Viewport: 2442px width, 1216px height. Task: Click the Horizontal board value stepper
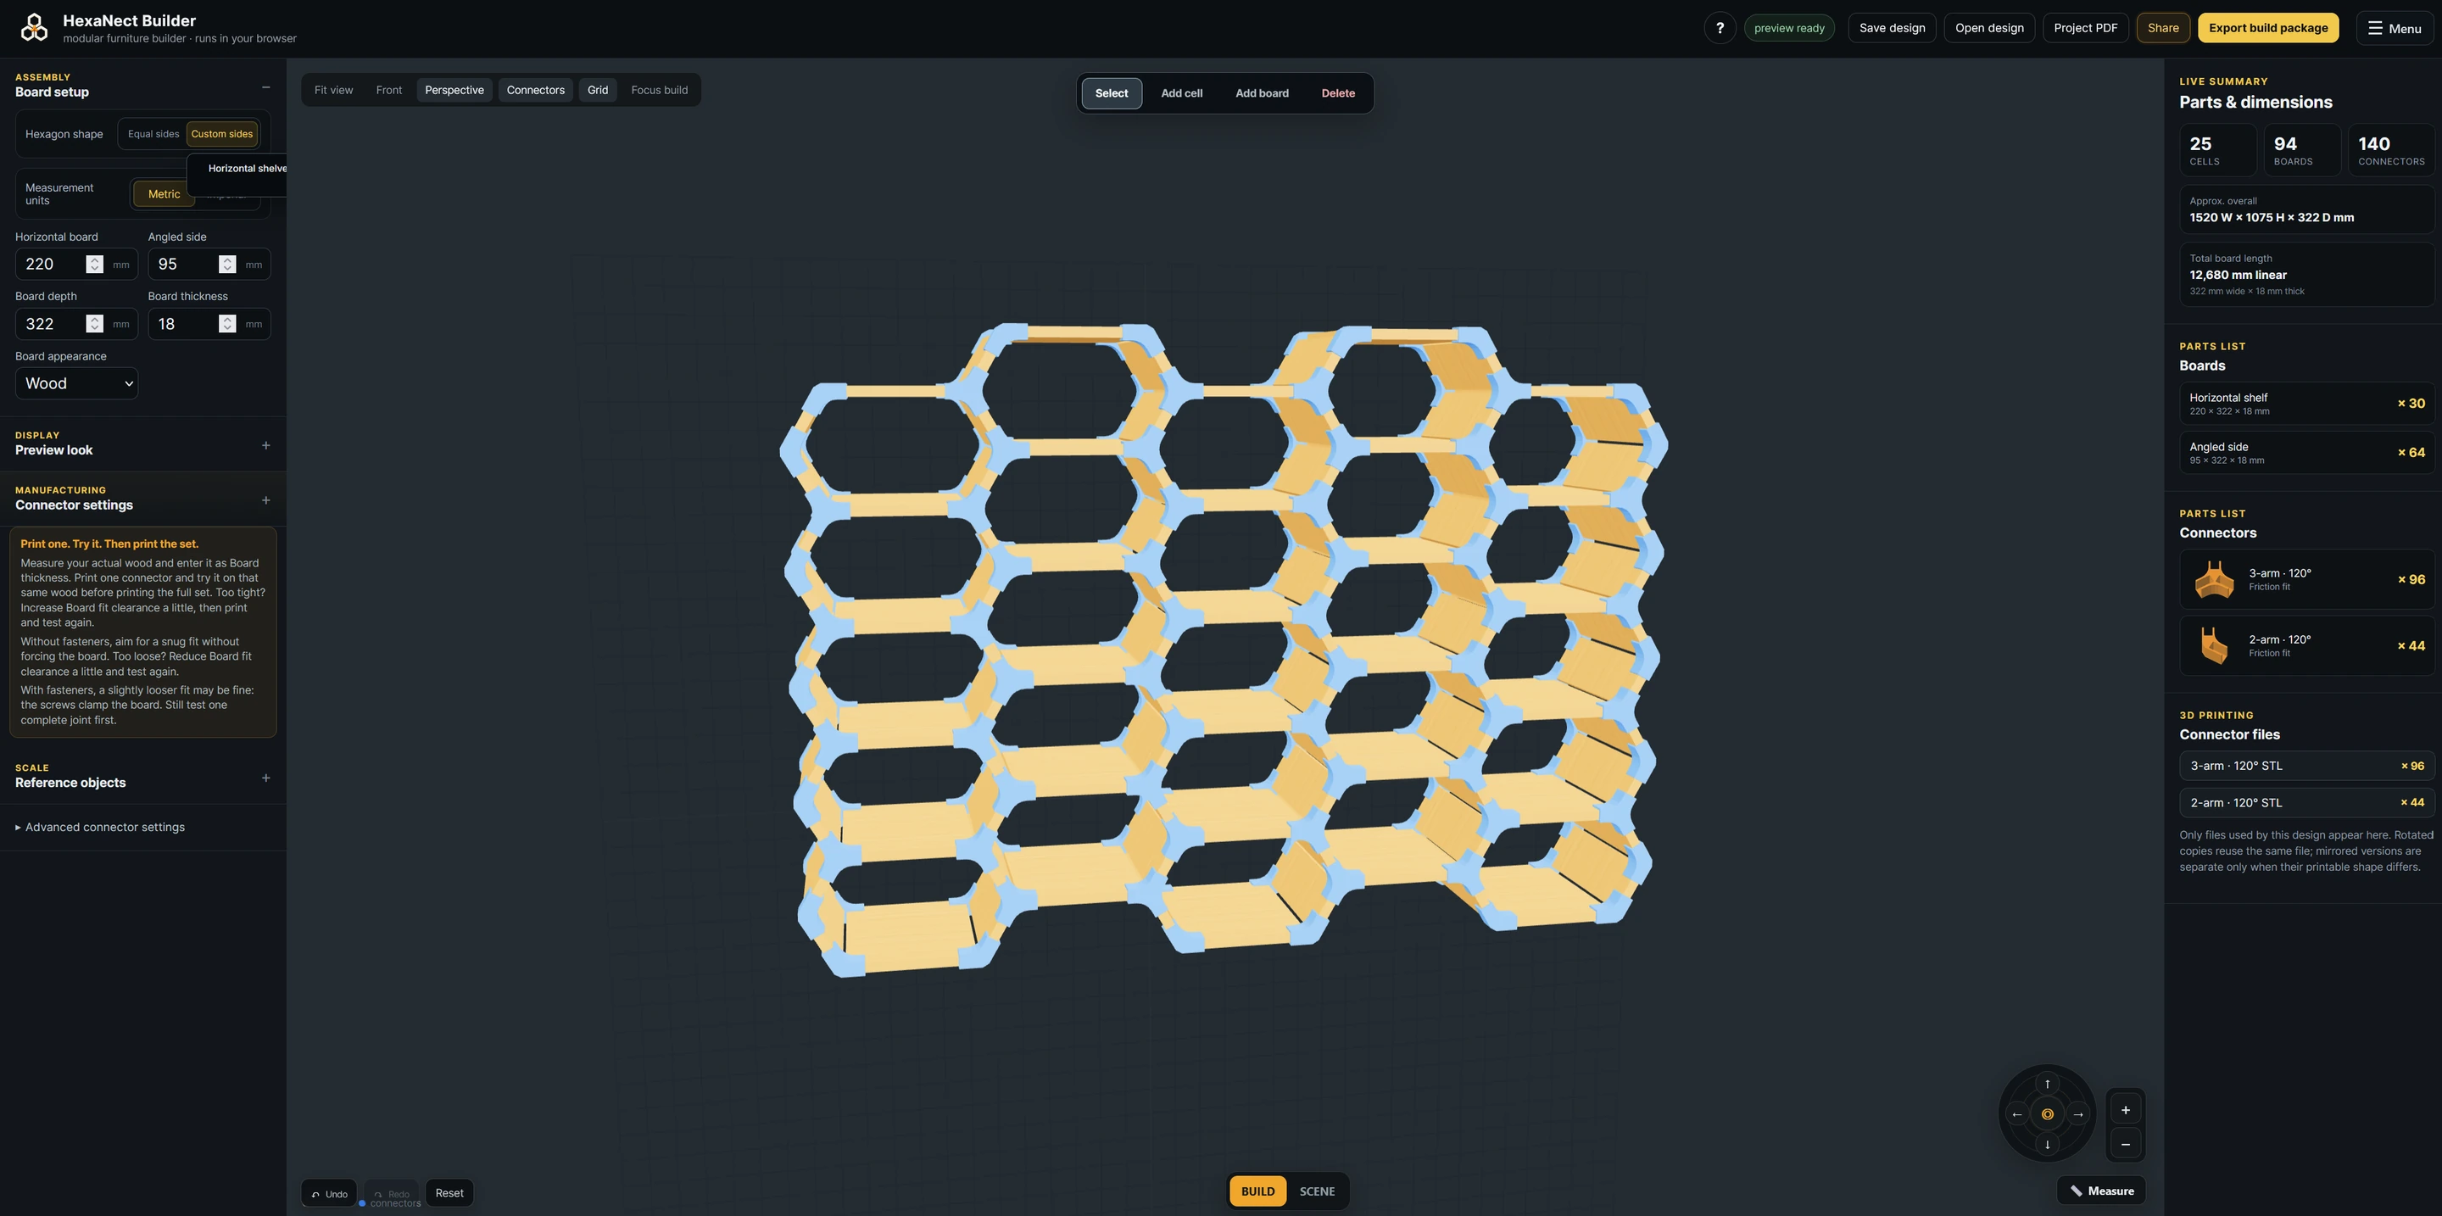tap(94, 265)
